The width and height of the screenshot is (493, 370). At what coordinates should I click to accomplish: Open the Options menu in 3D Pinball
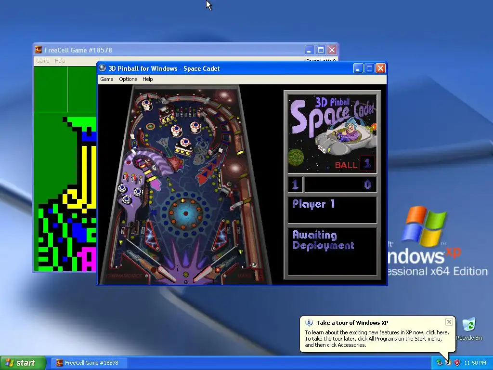[128, 79]
